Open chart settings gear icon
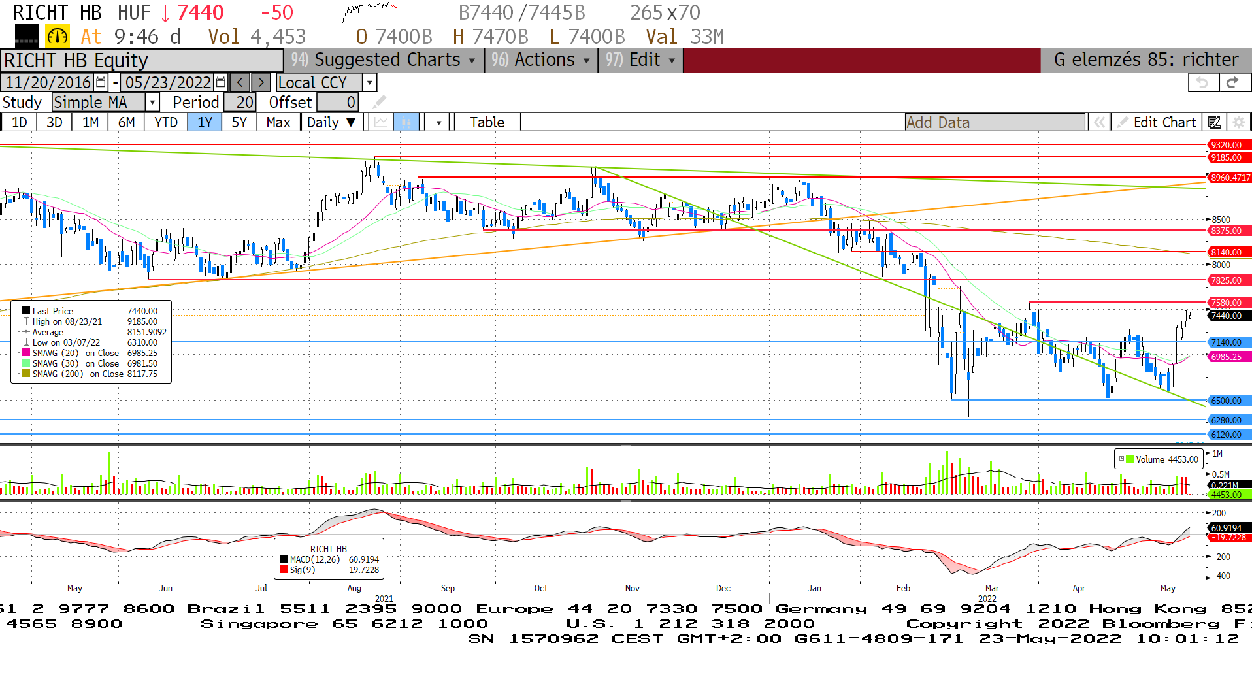 pos(1237,122)
